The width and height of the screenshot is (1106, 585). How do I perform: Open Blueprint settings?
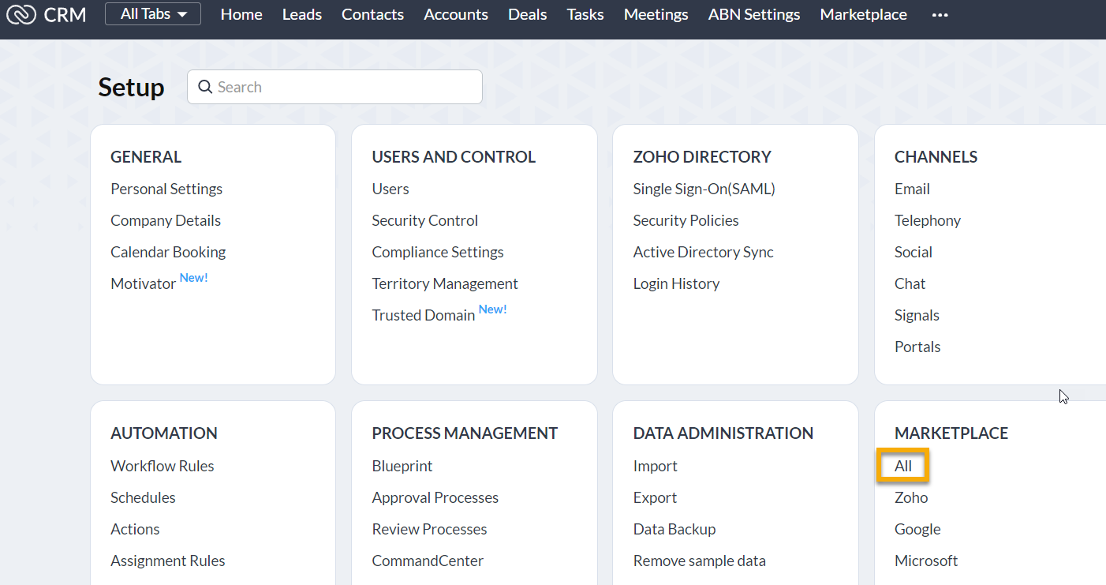pos(402,466)
